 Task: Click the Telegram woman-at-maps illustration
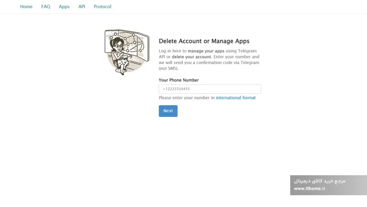tap(127, 52)
